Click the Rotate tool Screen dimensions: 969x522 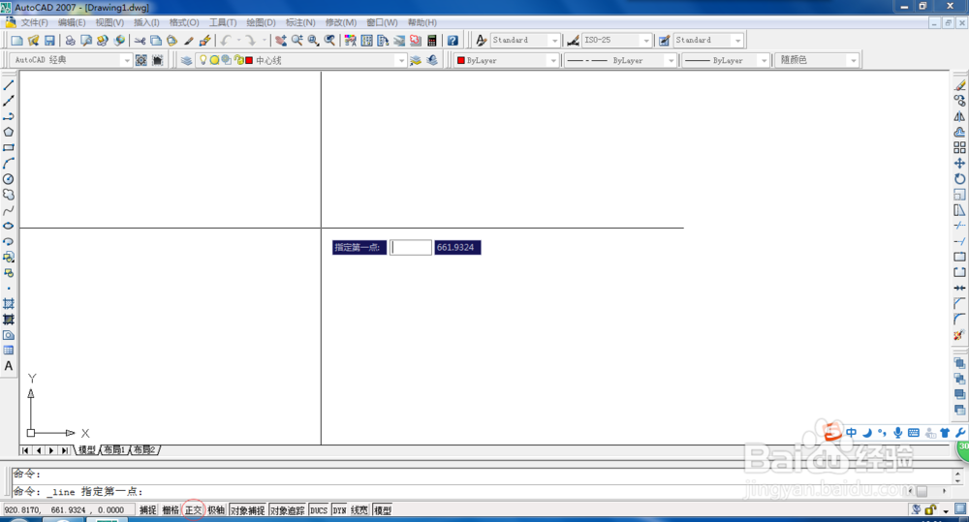point(959,179)
